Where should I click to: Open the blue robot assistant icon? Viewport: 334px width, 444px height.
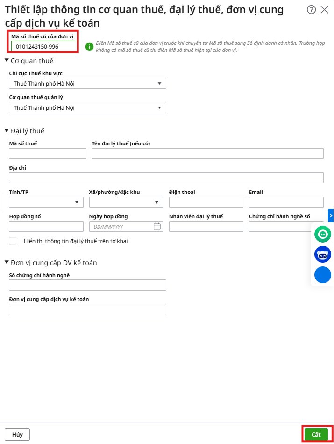tap(323, 255)
